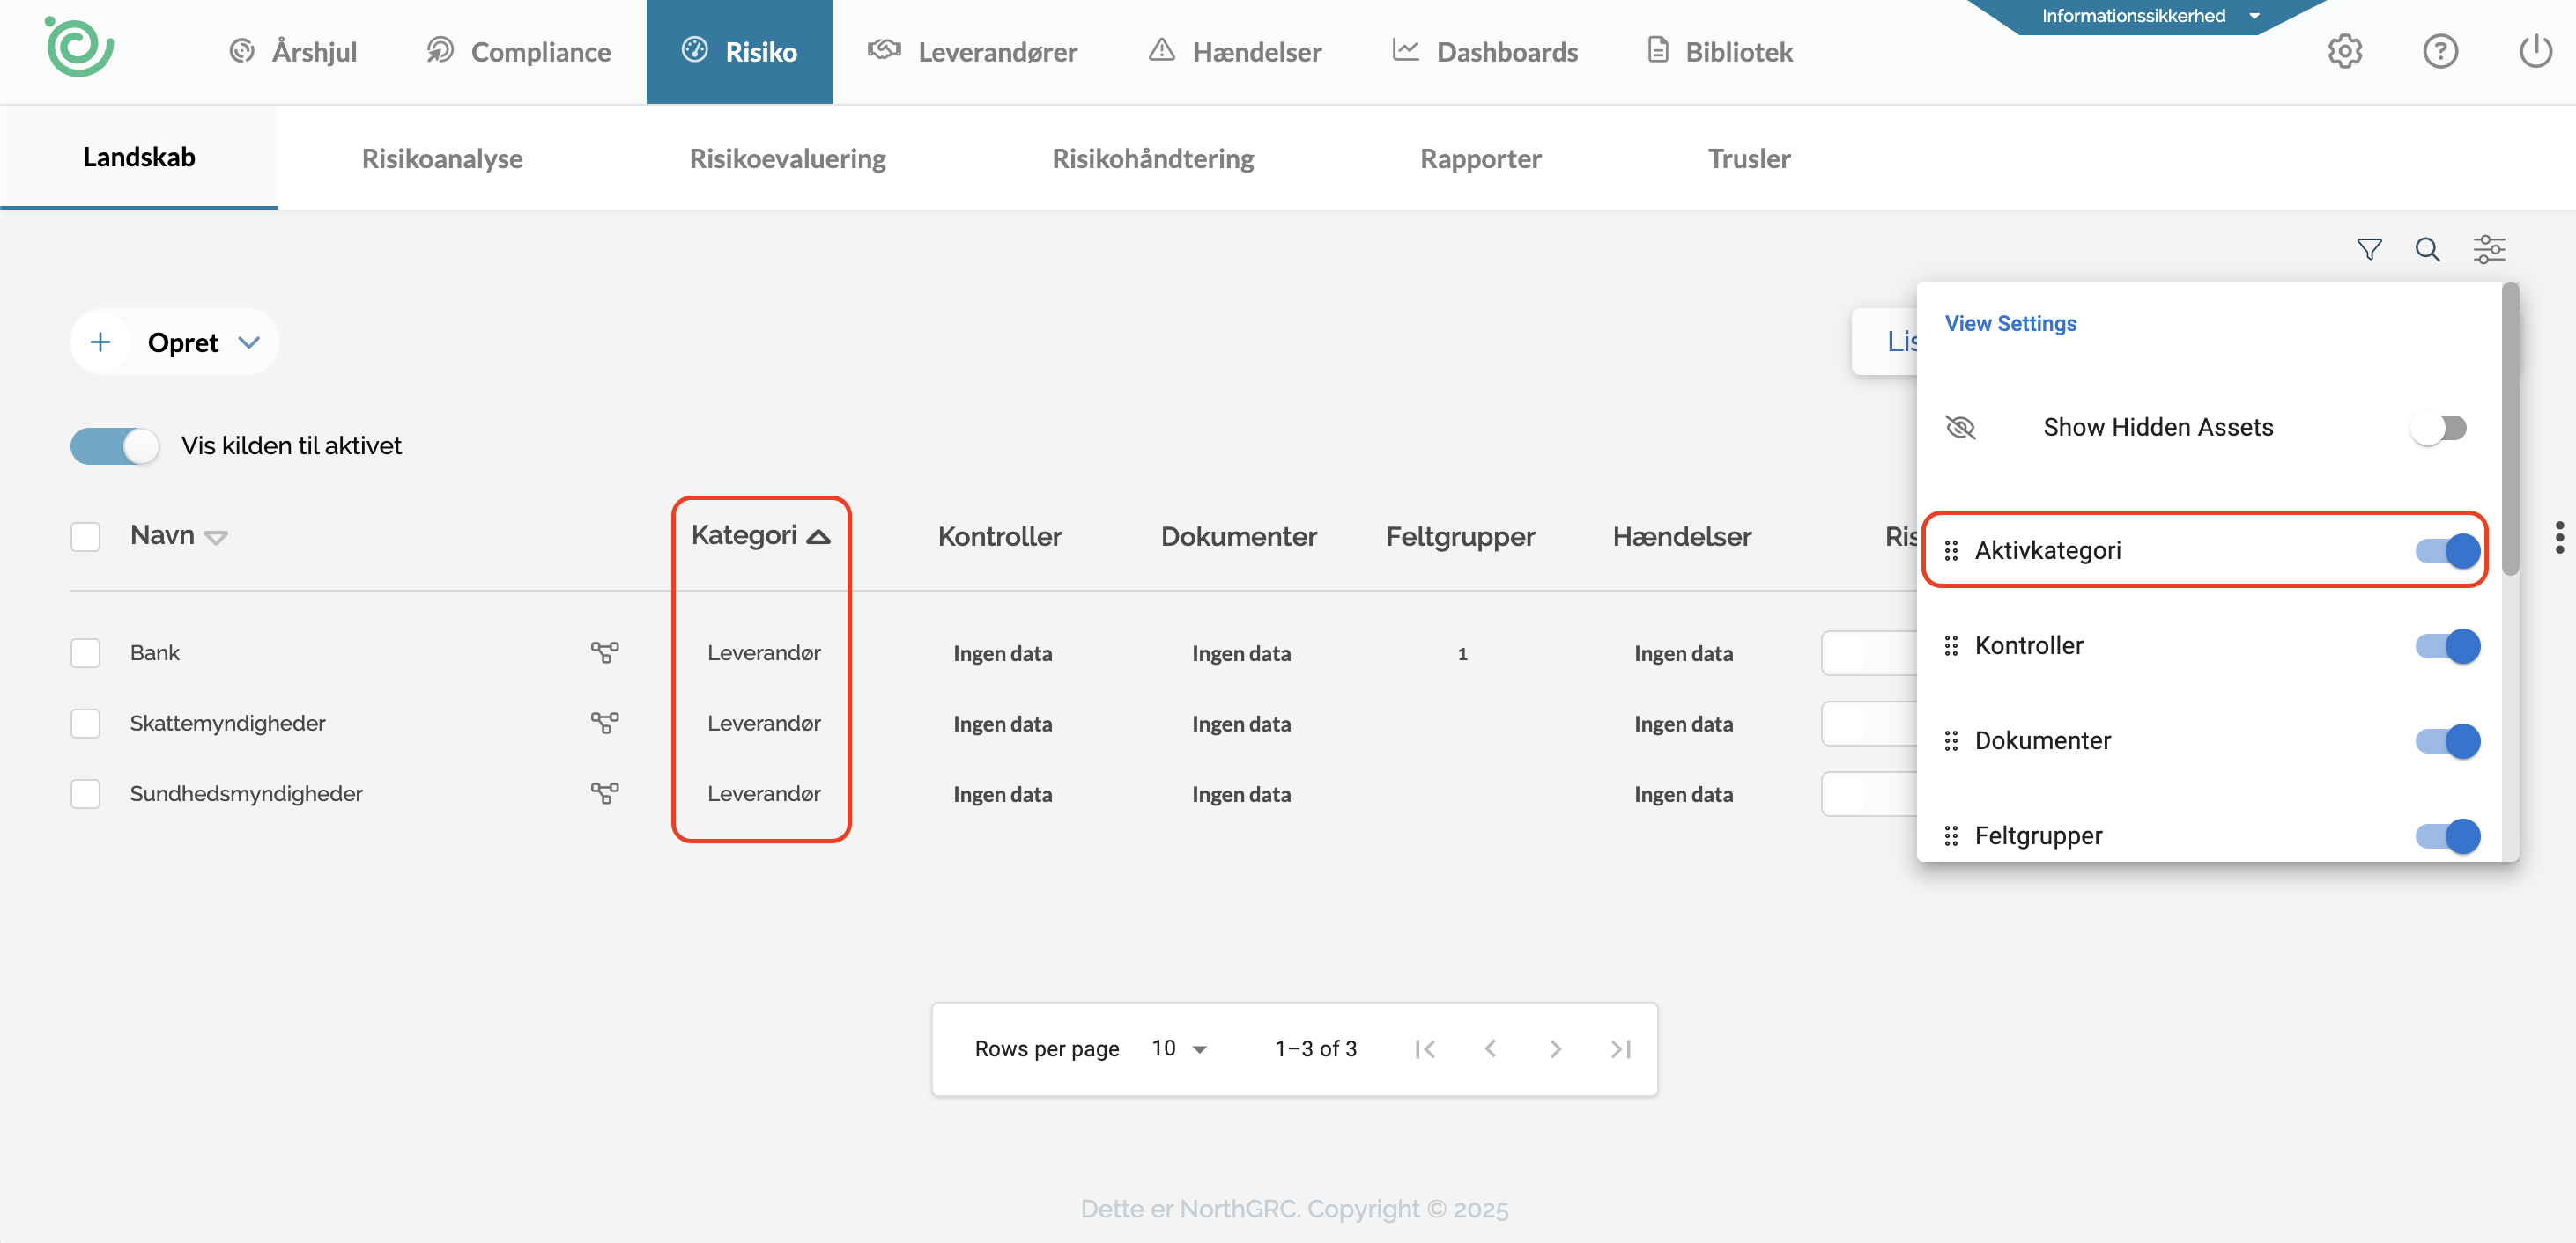Switch to the Risikoanalyse tab
Viewport: 2576px width, 1243px height.
(442, 158)
